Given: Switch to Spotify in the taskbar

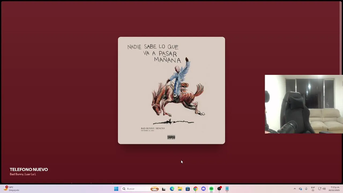Looking at the screenshot, I should (211, 189).
